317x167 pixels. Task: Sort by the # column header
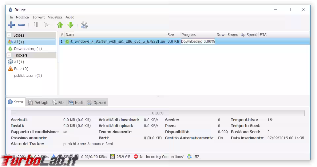(62, 35)
